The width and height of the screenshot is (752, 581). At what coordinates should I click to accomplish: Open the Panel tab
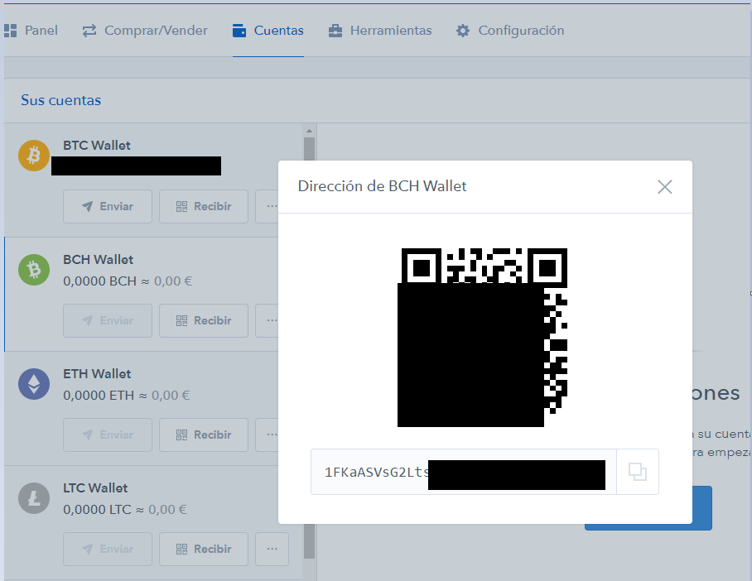pos(31,31)
